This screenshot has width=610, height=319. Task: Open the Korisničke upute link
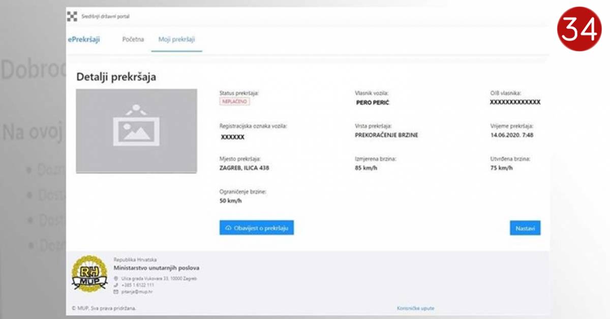415,308
